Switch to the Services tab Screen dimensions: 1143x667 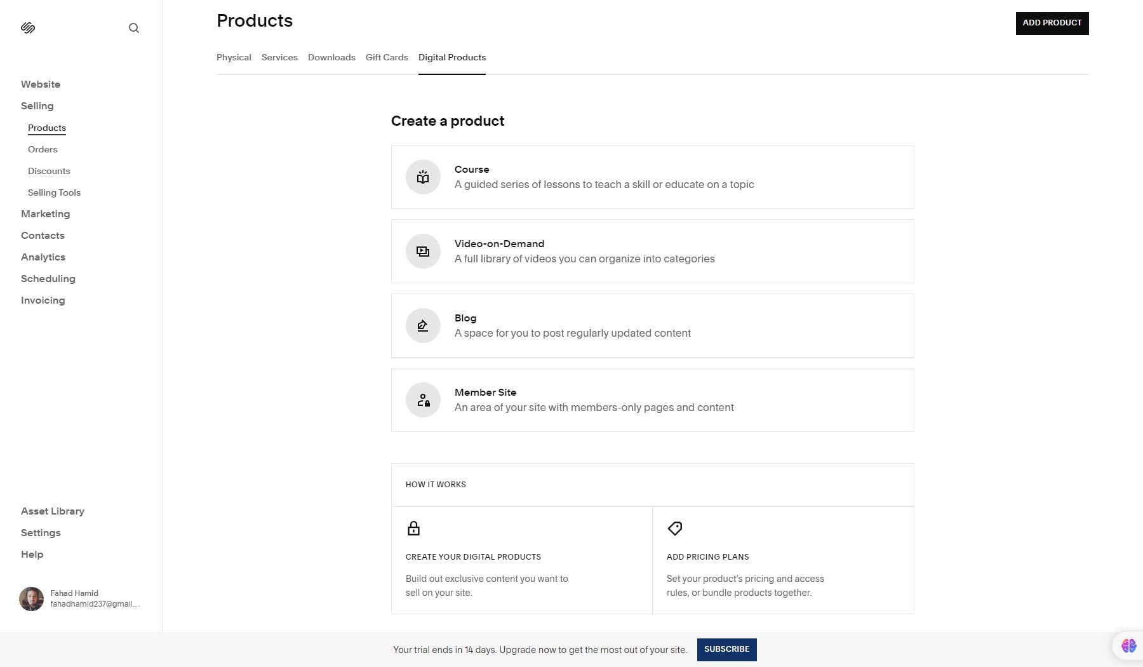pos(279,57)
